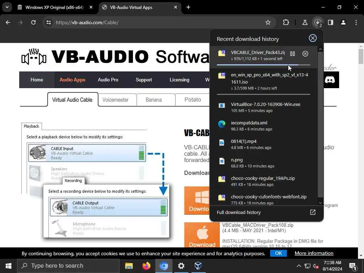
Task: Open choco-cooky-cufonfonts-webfont.zip download entry
Action: [263, 199]
